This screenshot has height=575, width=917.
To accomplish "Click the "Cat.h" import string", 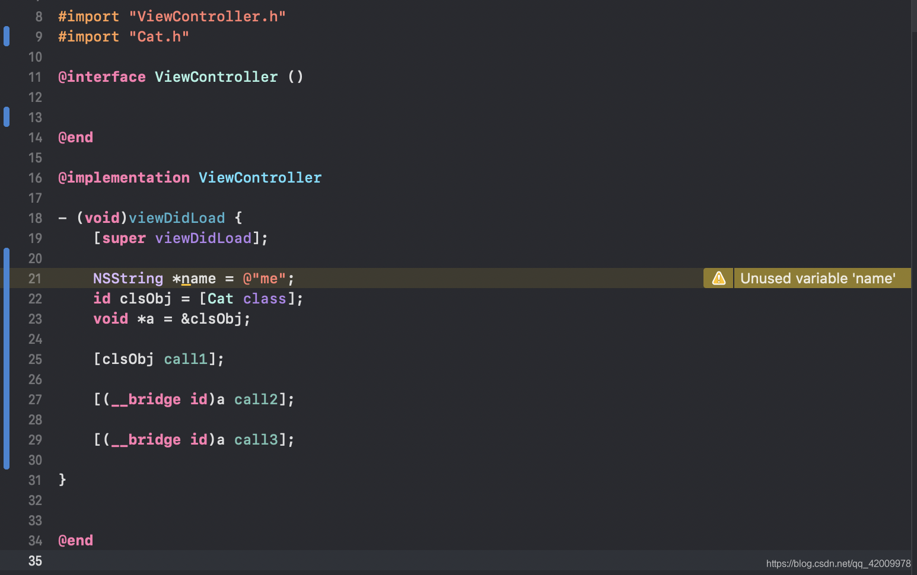I will (159, 37).
